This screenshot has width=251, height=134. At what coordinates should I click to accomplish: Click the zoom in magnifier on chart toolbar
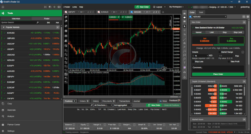66,17
